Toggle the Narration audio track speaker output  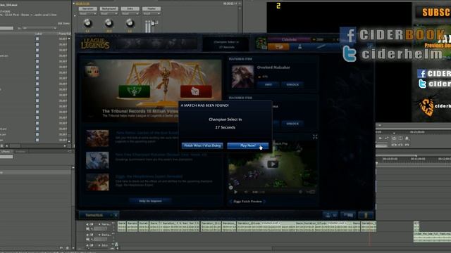coord(88,224)
